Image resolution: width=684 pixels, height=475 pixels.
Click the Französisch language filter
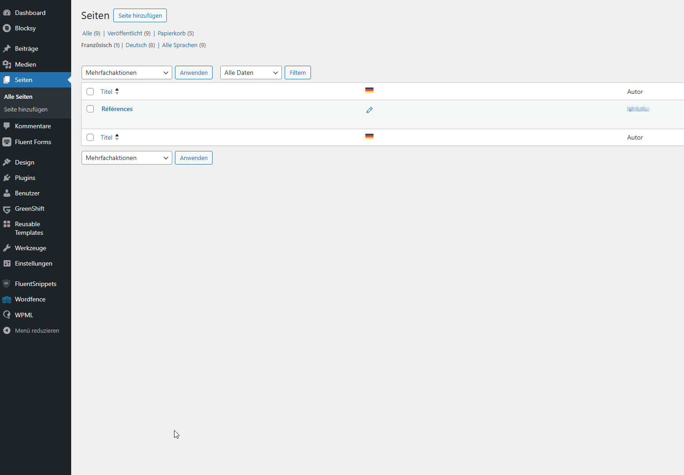tap(100, 45)
